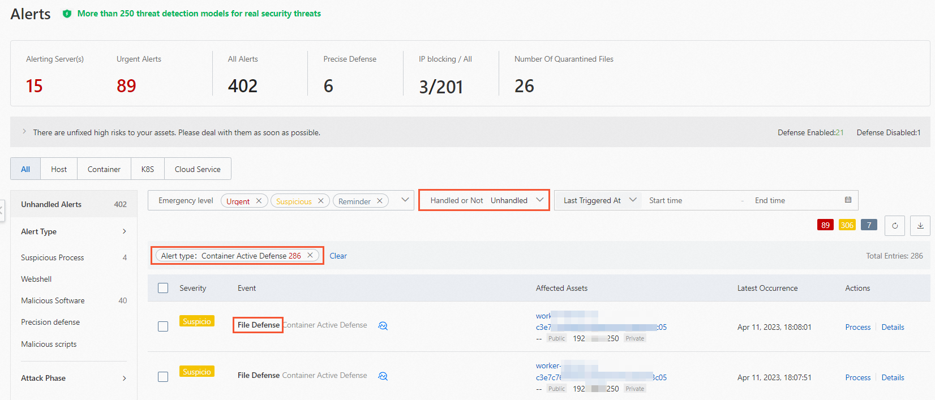The image size is (935, 400).
Task: Click the red 89 urgent count badge
Action: coord(825,225)
